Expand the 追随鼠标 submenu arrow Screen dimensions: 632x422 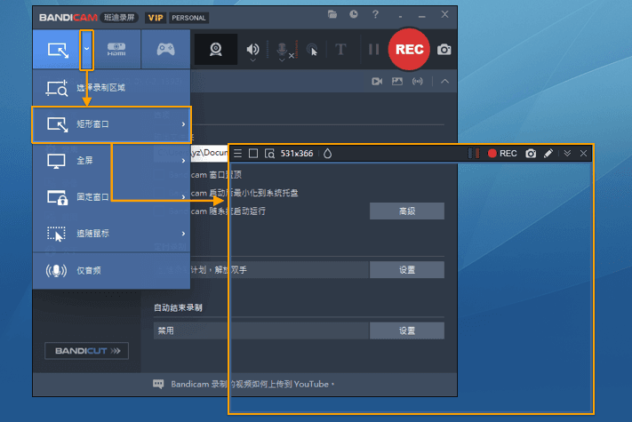pyautogui.click(x=183, y=234)
